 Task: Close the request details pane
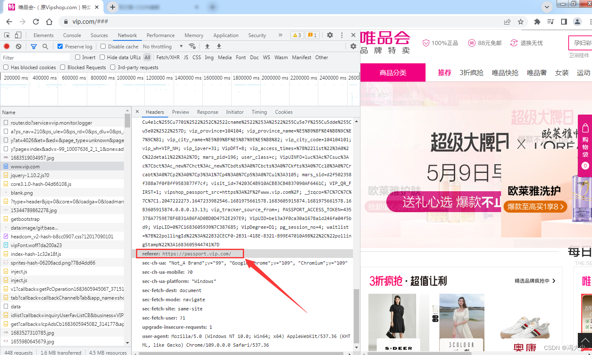click(x=137, y=112)
